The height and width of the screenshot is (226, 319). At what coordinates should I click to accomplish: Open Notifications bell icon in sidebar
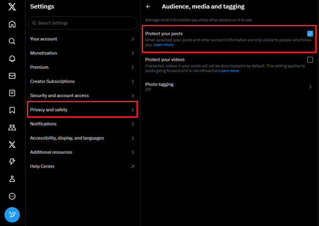point(12,59)
